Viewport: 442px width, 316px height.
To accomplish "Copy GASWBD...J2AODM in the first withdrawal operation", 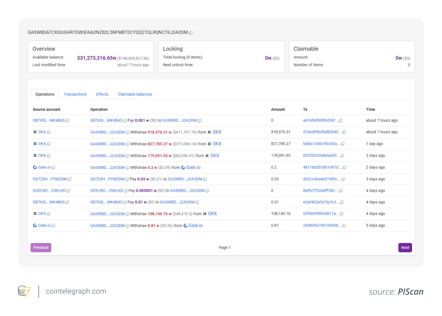I will (127, 132).
